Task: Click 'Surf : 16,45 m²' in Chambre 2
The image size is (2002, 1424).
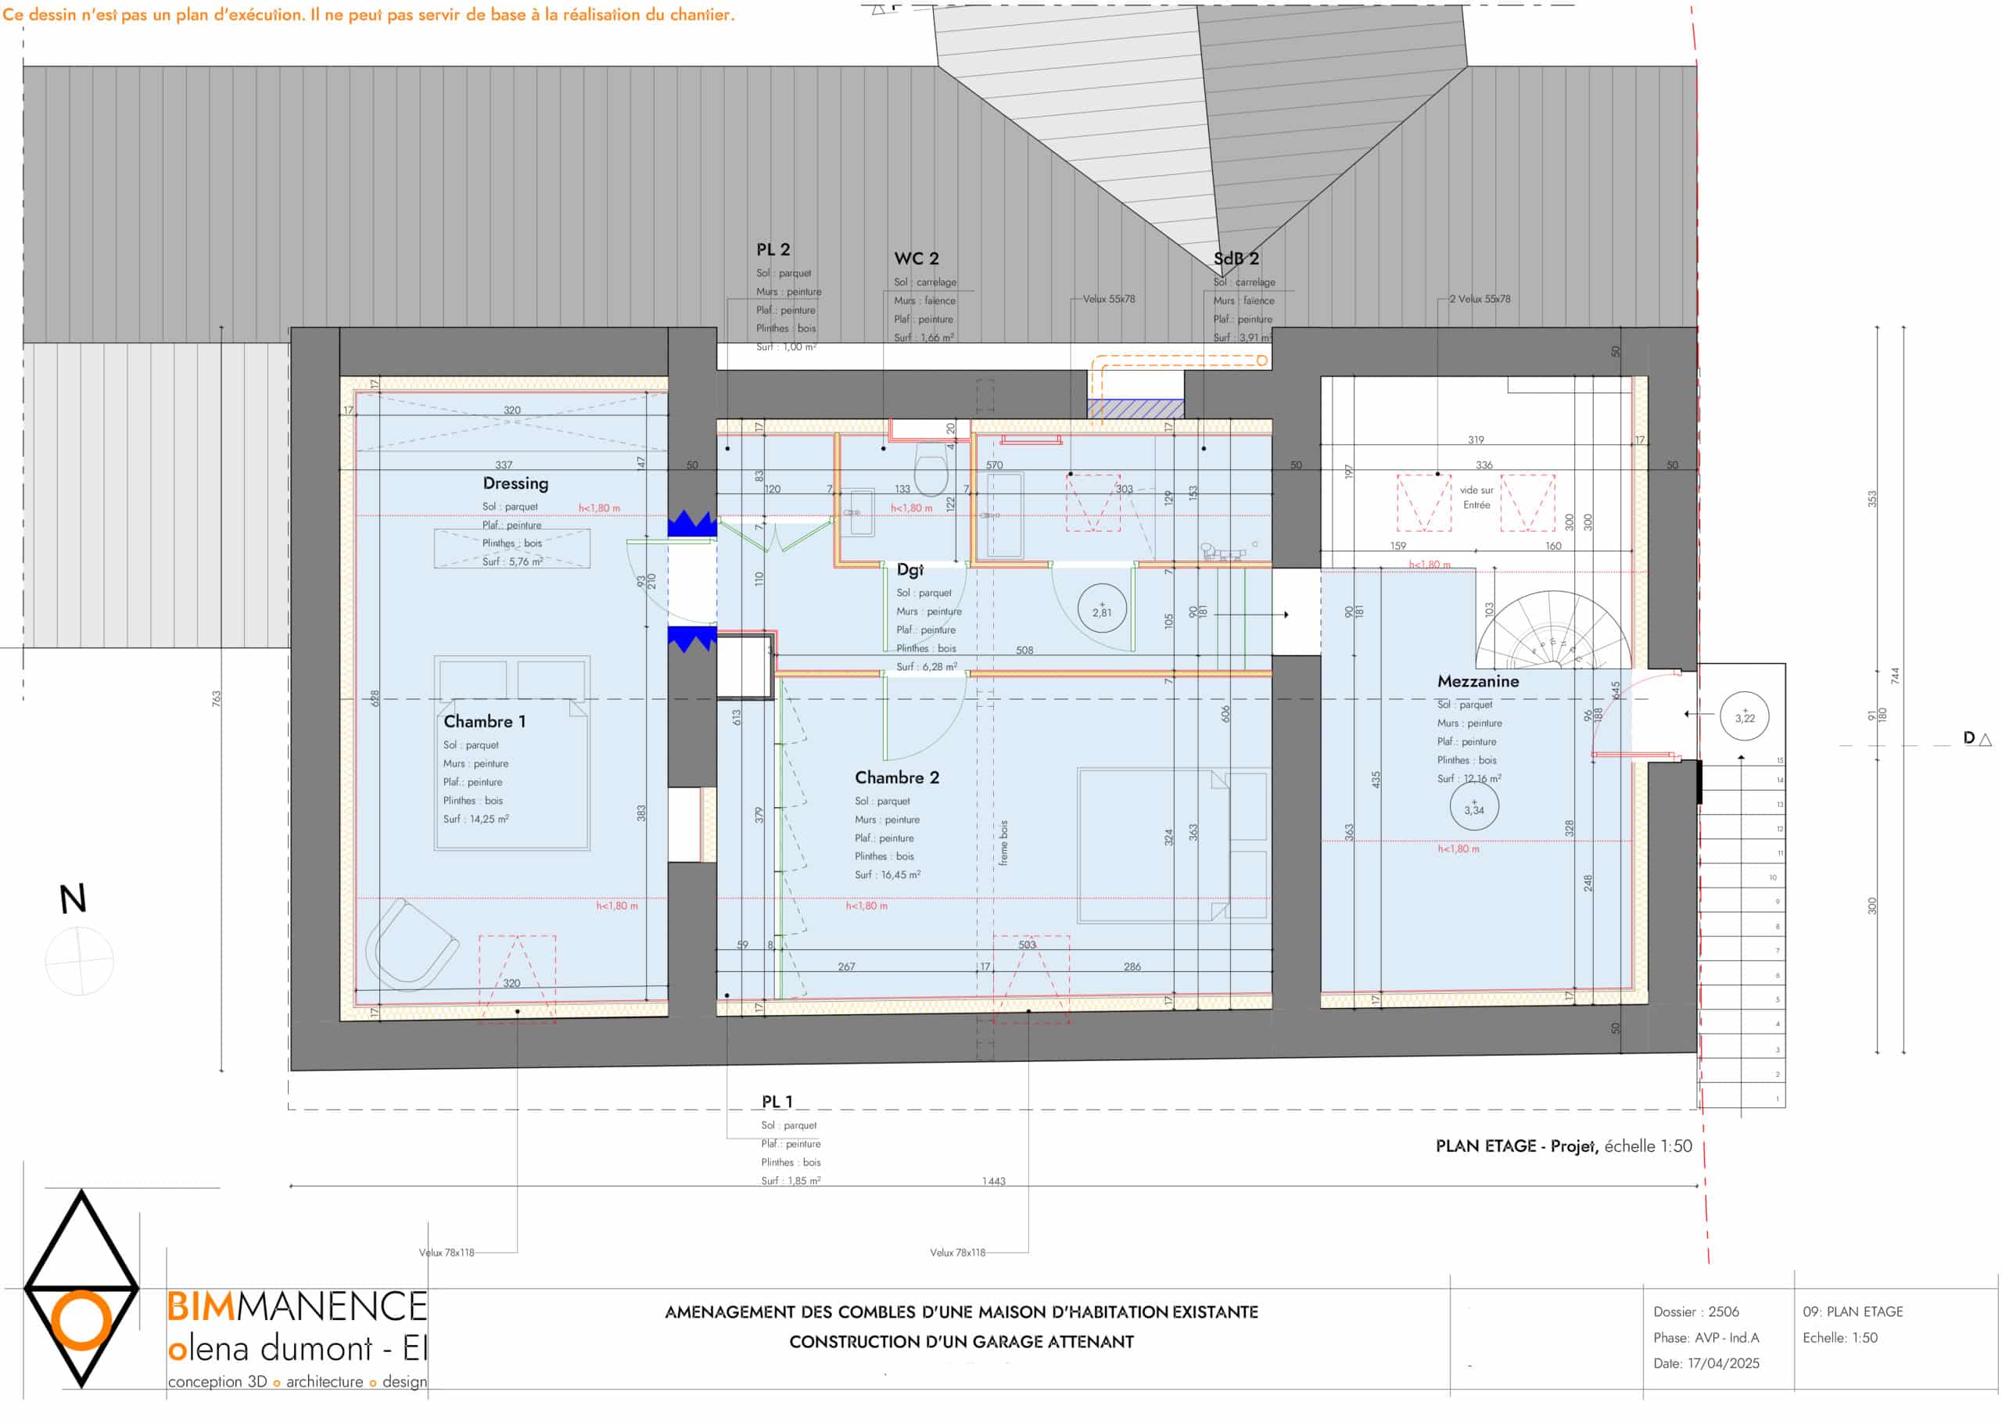Action: [x=888, y=875]
